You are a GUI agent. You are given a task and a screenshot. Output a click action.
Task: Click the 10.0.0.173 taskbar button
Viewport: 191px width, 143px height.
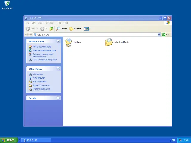point(36,140)
